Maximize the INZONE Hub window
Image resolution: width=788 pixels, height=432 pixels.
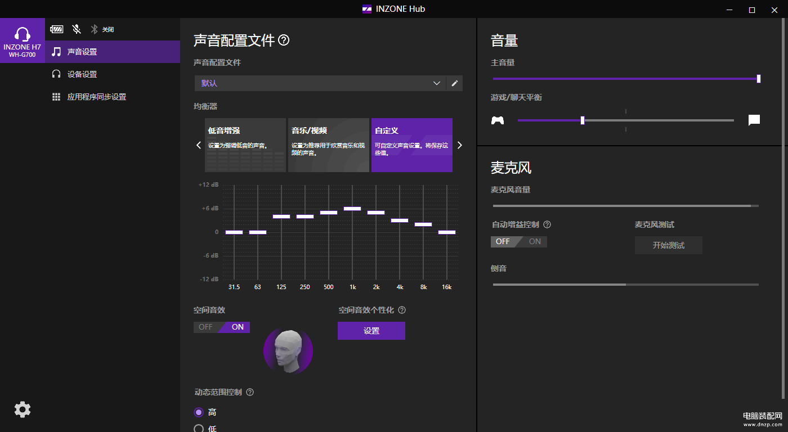pyautogui.click(x=751, y=10)
